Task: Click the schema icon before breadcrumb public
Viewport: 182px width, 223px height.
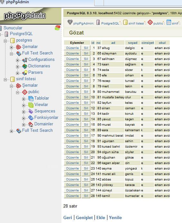Action: coord(150,22)
